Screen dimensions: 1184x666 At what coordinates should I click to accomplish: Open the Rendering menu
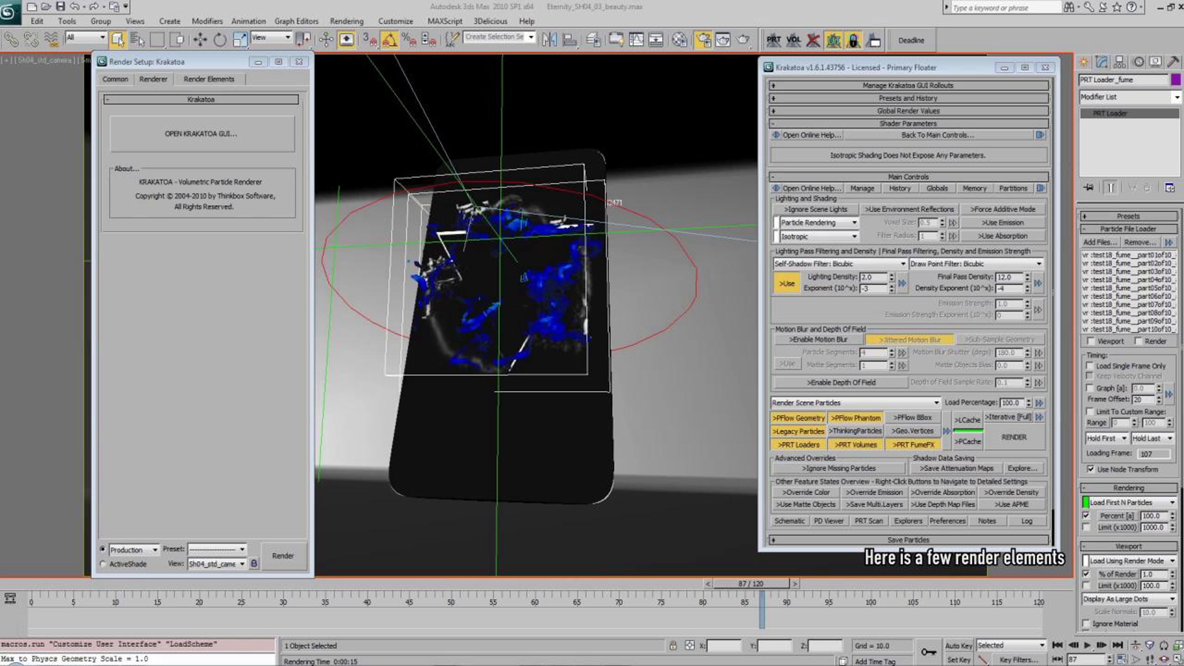(346, 21)
